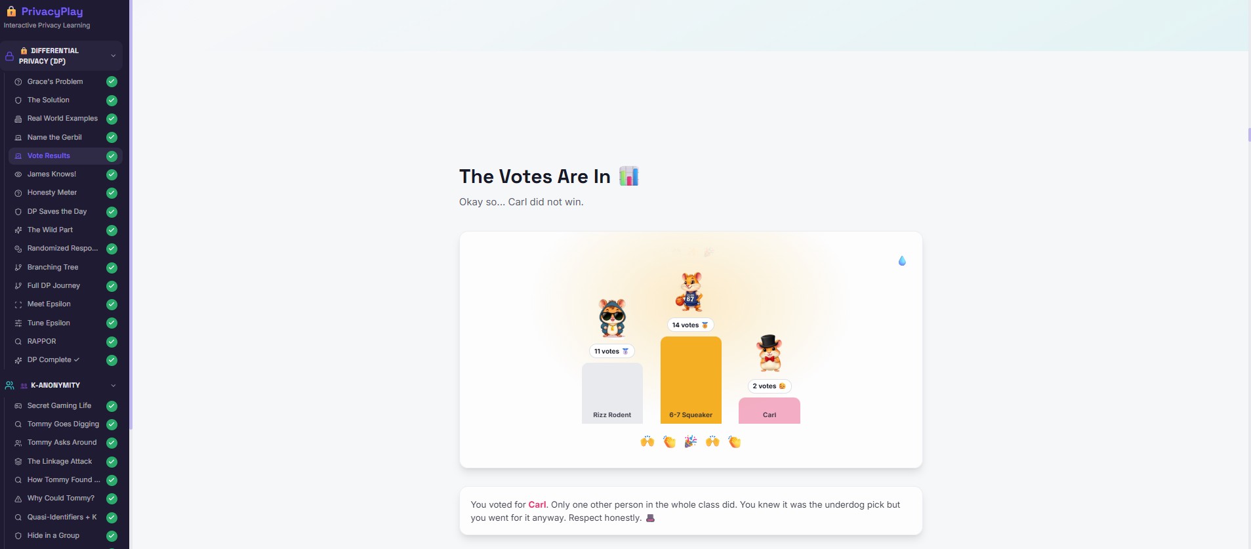Click the 14 votes badge

click(x=690, y=325)
